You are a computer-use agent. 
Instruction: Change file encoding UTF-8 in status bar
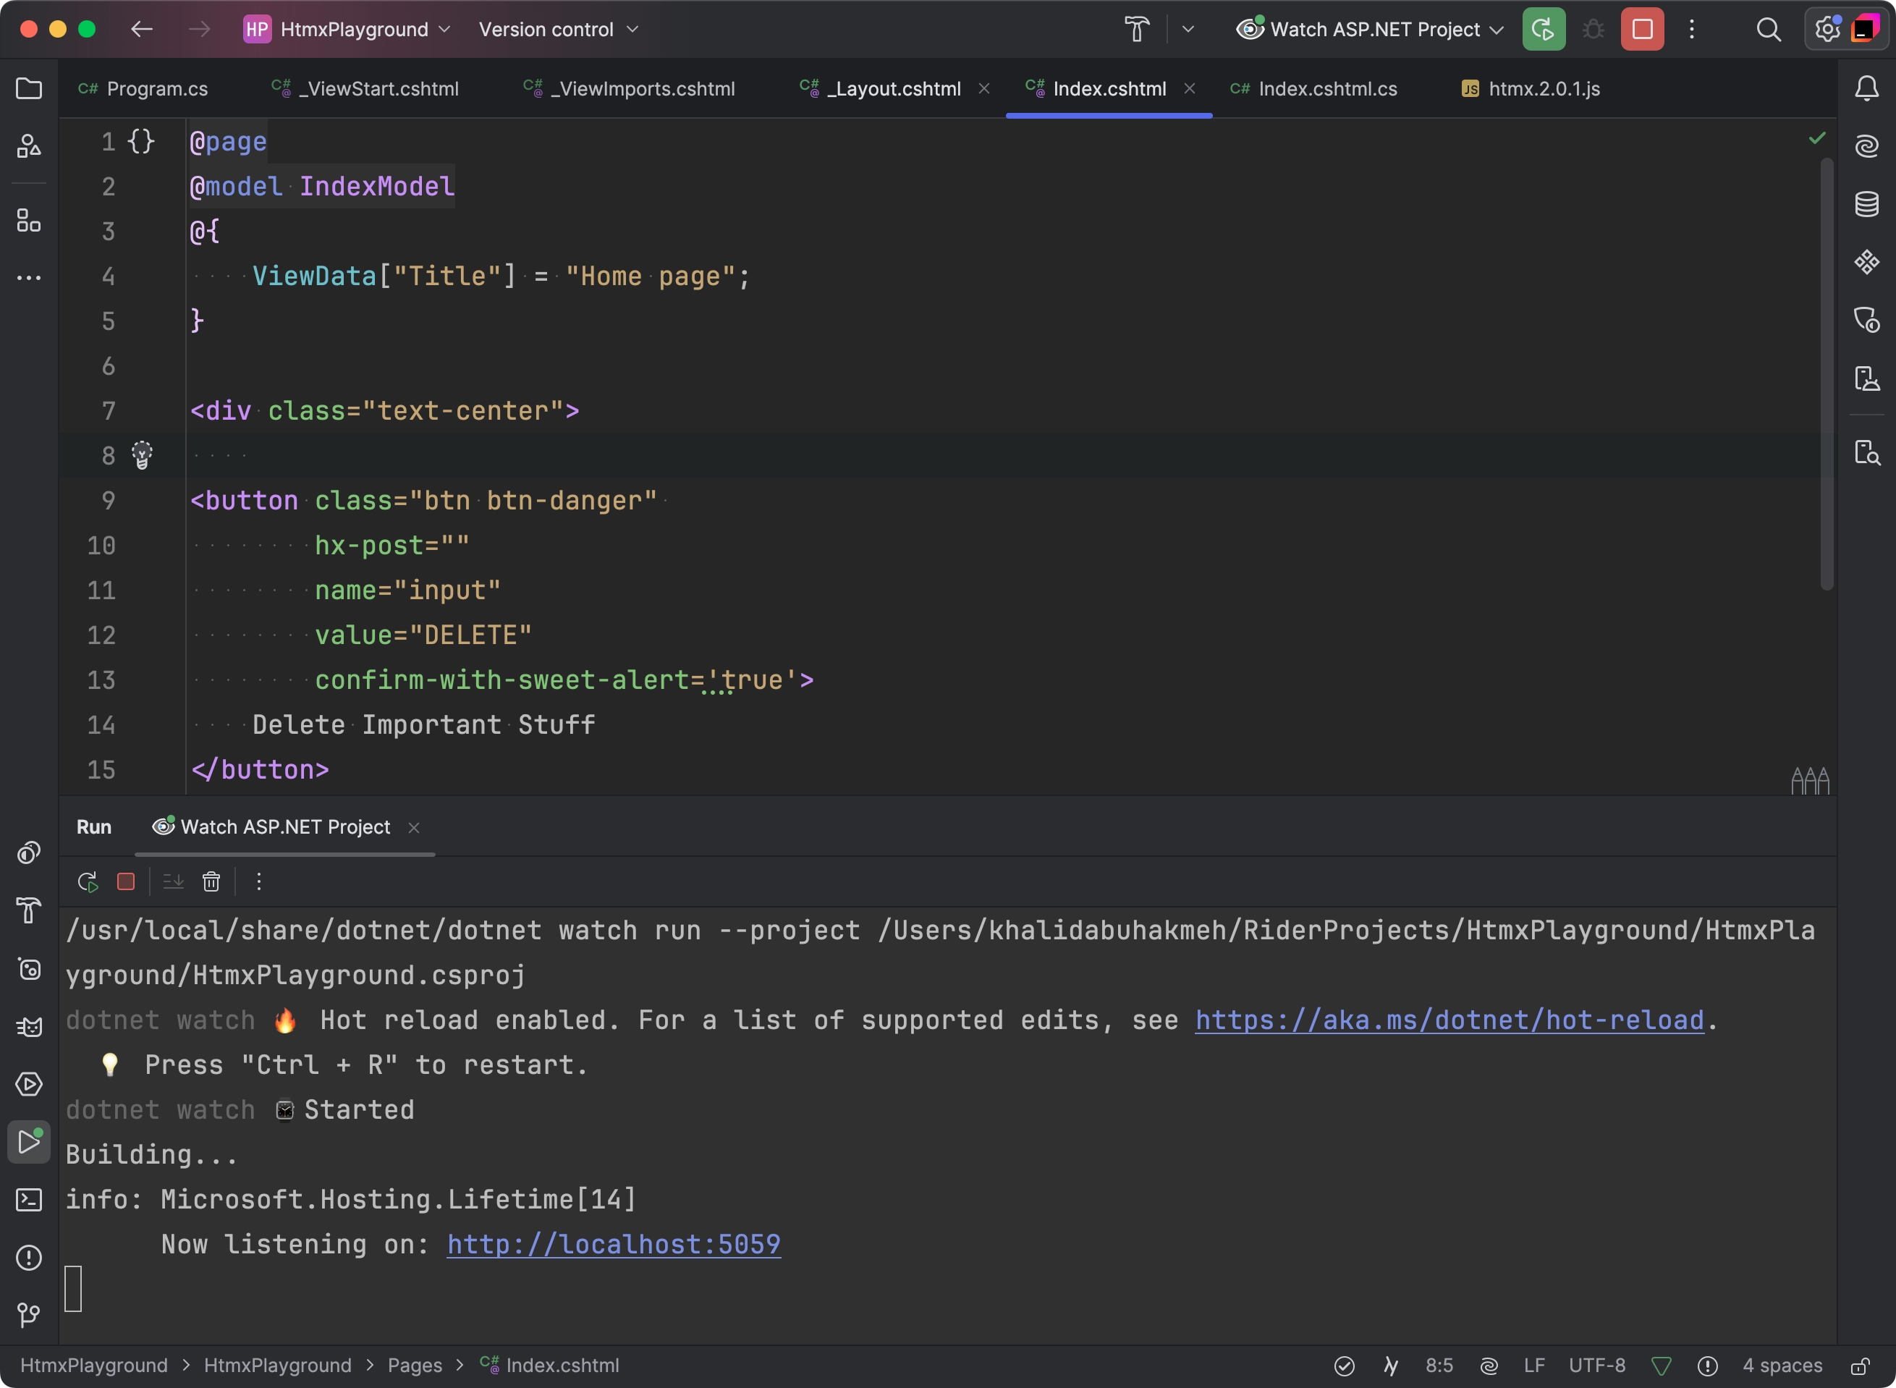pos(1596,1366)
